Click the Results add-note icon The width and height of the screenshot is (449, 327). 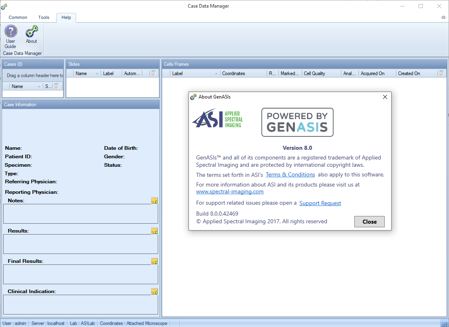tap(155, 231)
